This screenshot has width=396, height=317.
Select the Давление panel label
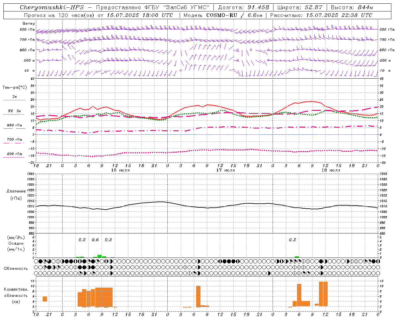[16, 191]
